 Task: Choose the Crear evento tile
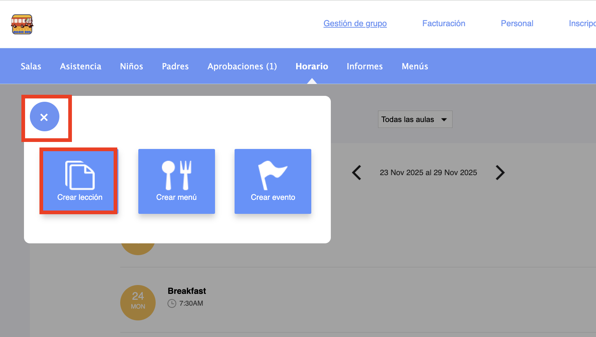pyautogui.click(x=273, y=181)
